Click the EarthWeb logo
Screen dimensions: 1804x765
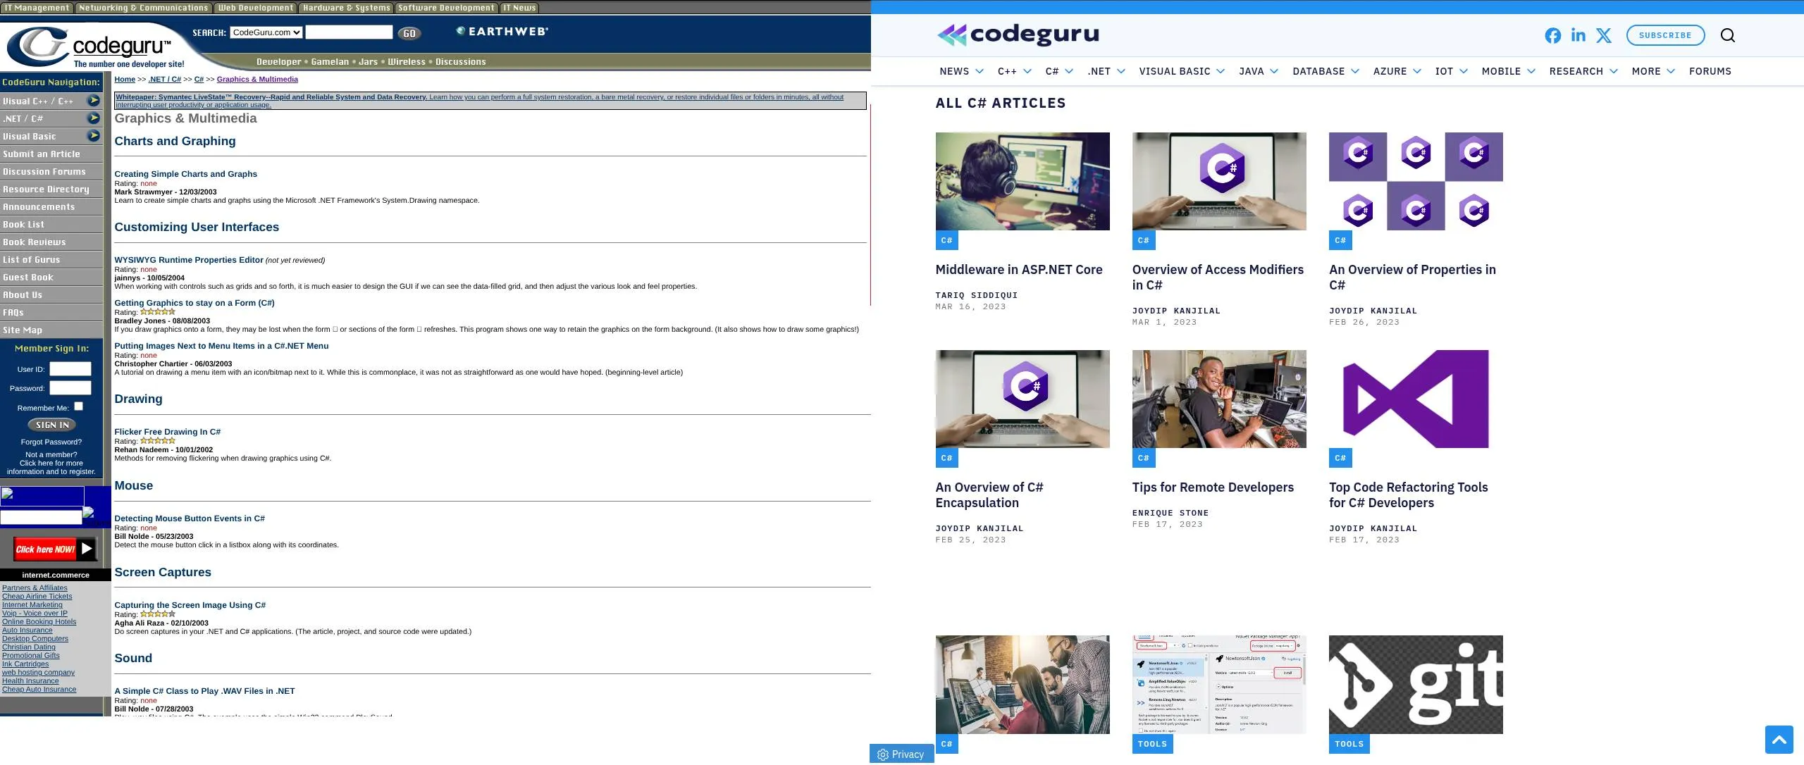502,31
